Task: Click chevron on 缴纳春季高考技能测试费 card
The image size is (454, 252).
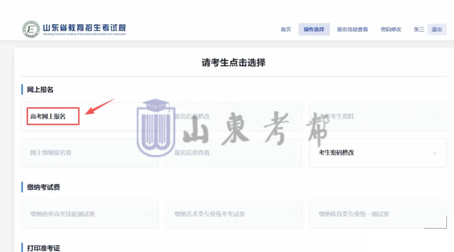Action: [x=146, y=215]
